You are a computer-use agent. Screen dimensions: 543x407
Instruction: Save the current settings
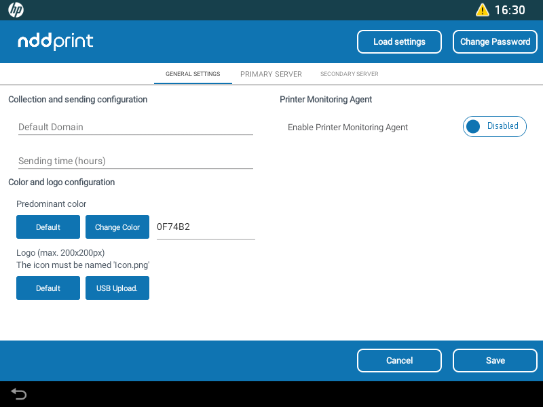point(495,360)
